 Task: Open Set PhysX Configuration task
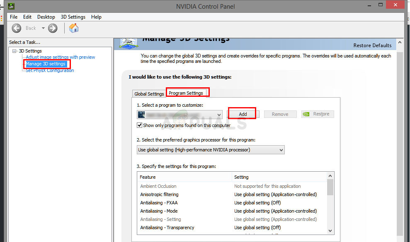click(x=50, y=70)
